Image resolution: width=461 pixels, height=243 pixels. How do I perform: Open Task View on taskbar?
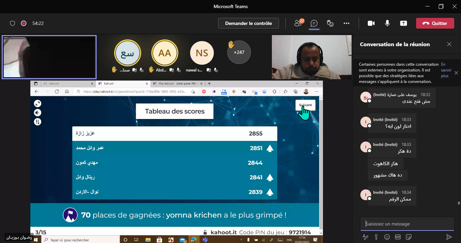(136, 240)
